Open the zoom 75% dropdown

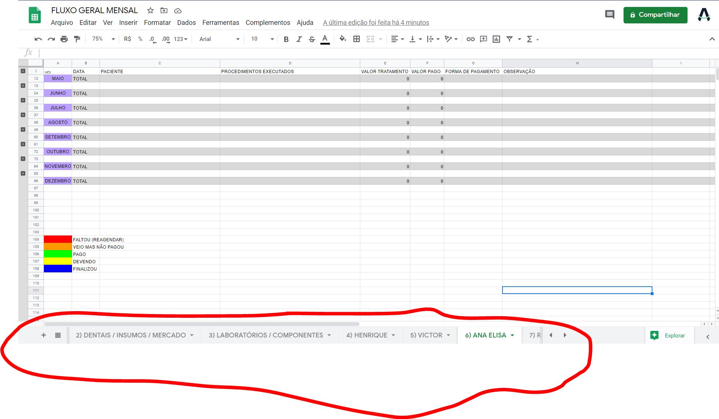tap(103, 39)
